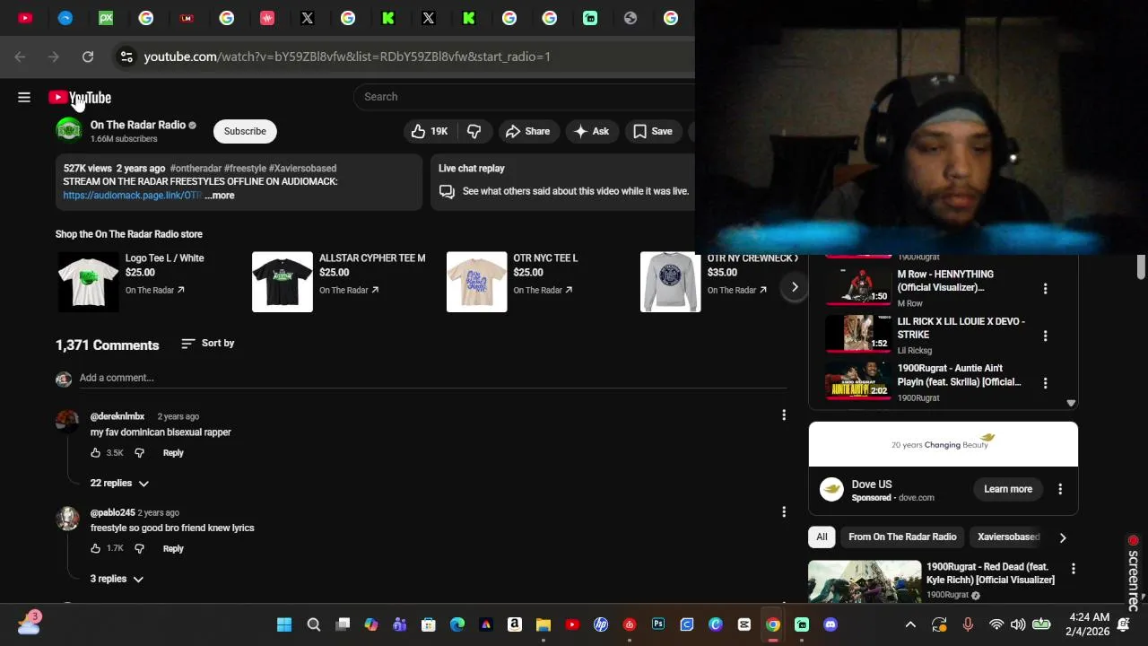The image size is (1148, 646).
Task: Open options menu for @pablo245 comment
Action: click(784, 511)
